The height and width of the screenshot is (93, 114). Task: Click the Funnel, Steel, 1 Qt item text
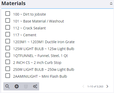coord(53,56)
